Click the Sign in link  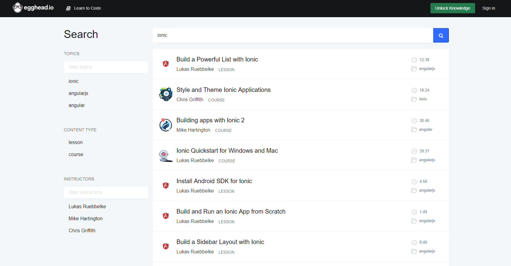pos(488,8)
